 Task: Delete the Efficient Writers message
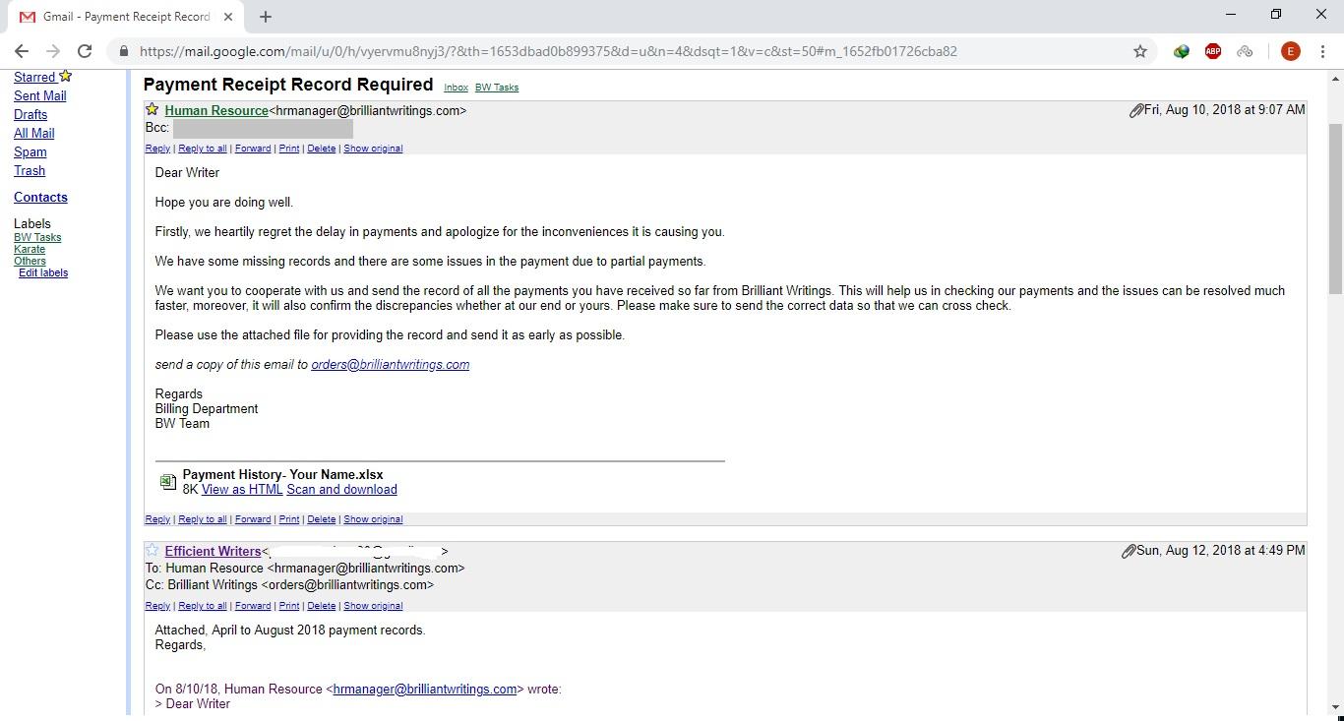coord(322,606)
